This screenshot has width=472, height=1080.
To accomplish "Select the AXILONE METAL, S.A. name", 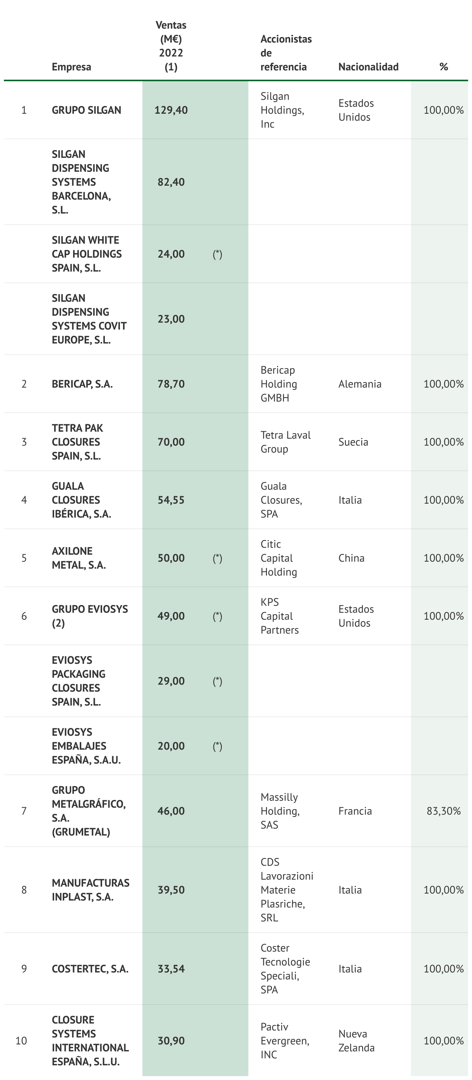I will point(79,558).
